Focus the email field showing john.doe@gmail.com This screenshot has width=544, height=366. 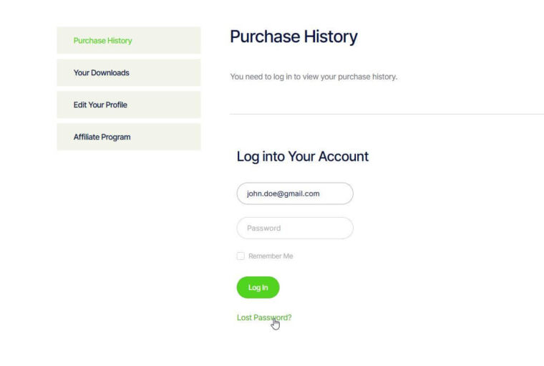(295, 193)
